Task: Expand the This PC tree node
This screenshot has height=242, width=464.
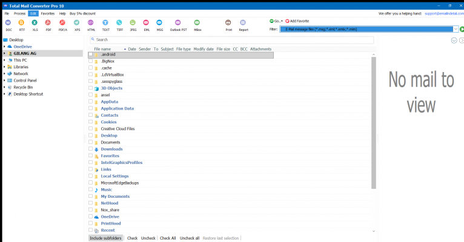Action: pyautogui.click(x=4, y=60)
